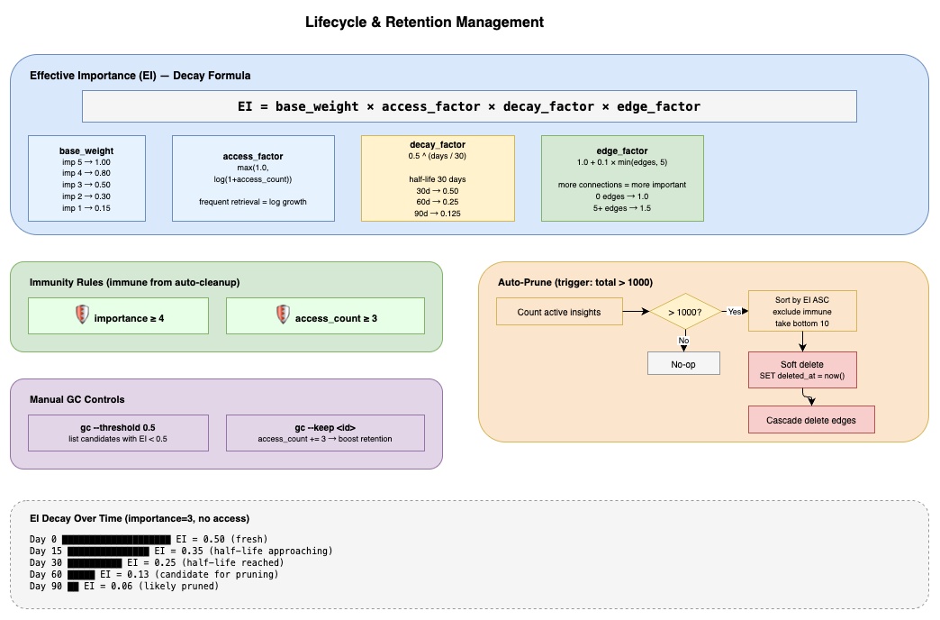The width and height of the screenshot is (940, 620).
Task: Click the Day 90 EI = 0.06 row
Action: click(124, 586)
